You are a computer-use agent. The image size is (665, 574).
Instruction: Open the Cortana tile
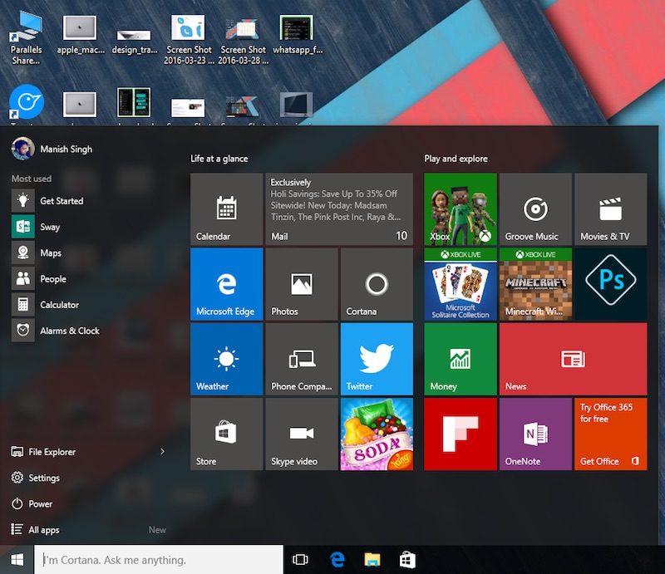tap(376, 284)
